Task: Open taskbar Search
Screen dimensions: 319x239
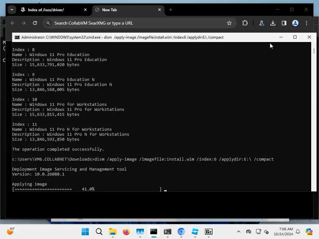Action: tap(99, 232)
